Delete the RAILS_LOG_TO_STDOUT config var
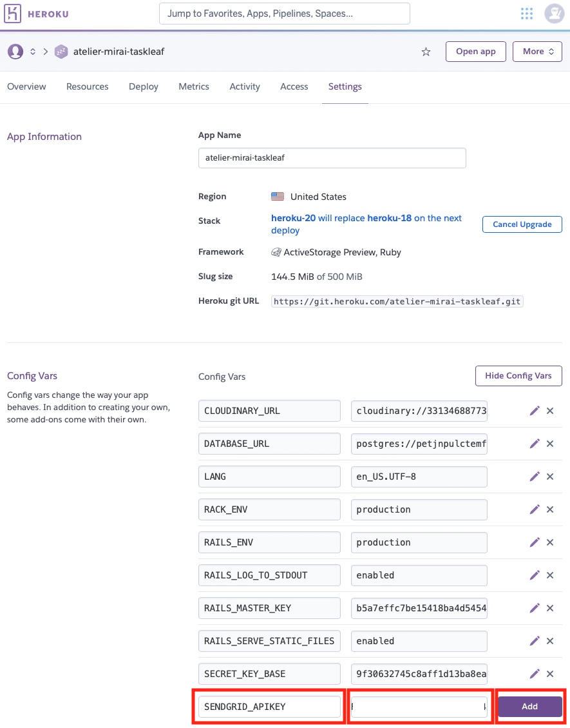Image resolution: width=570 pixels, height=728 pixels. [550, 575]
